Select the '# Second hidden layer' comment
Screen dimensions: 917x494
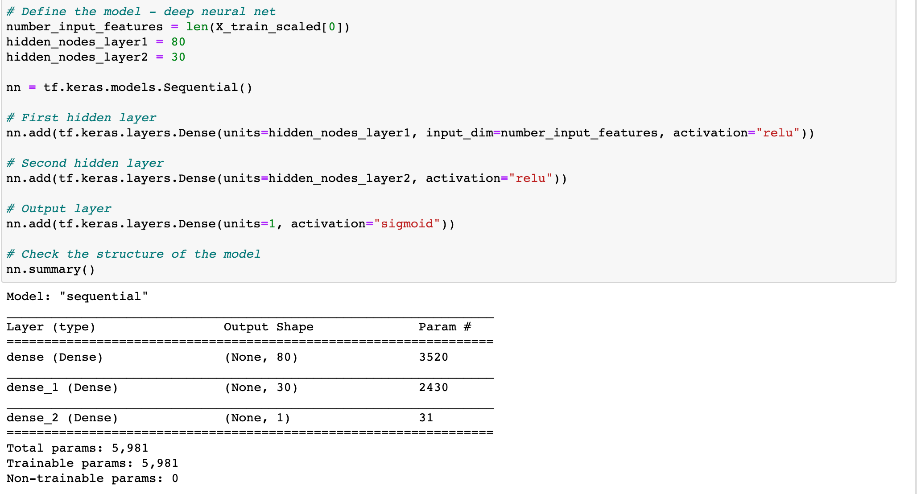(x=85, y=163)
